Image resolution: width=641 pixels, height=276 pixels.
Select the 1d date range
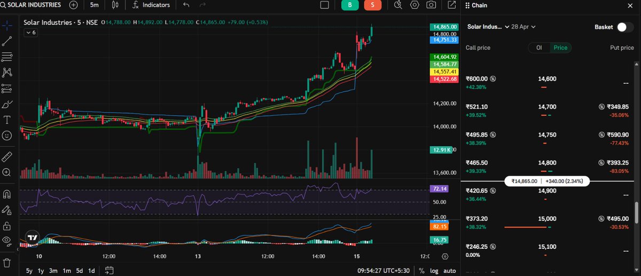point(91,271)
